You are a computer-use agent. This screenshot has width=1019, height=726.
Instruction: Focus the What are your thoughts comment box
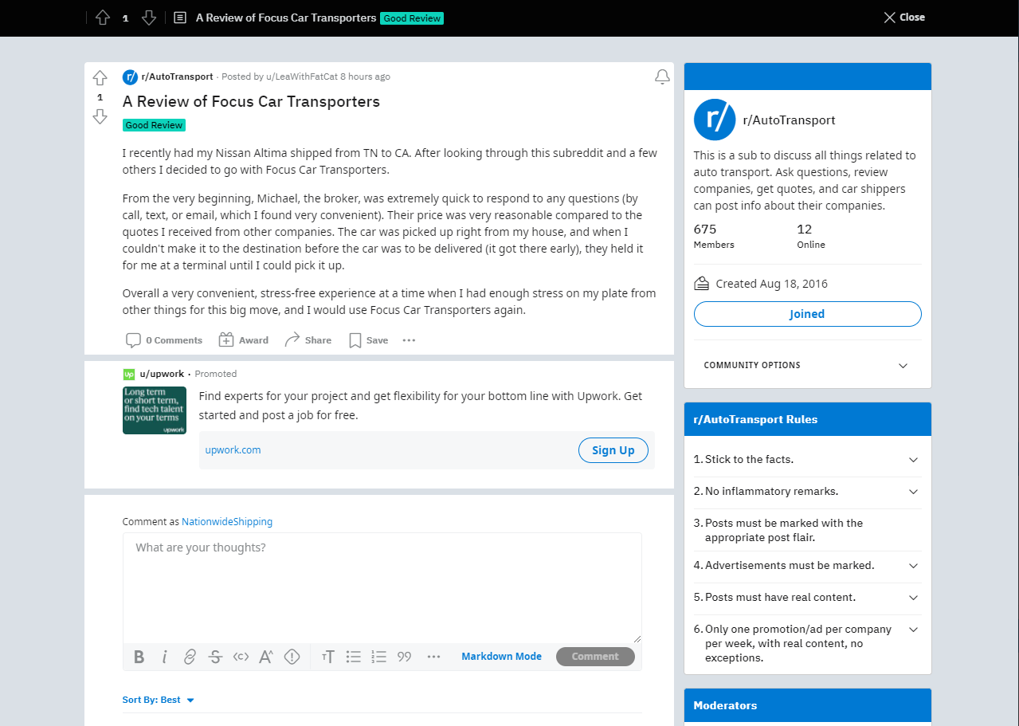(x=382, y=587)
